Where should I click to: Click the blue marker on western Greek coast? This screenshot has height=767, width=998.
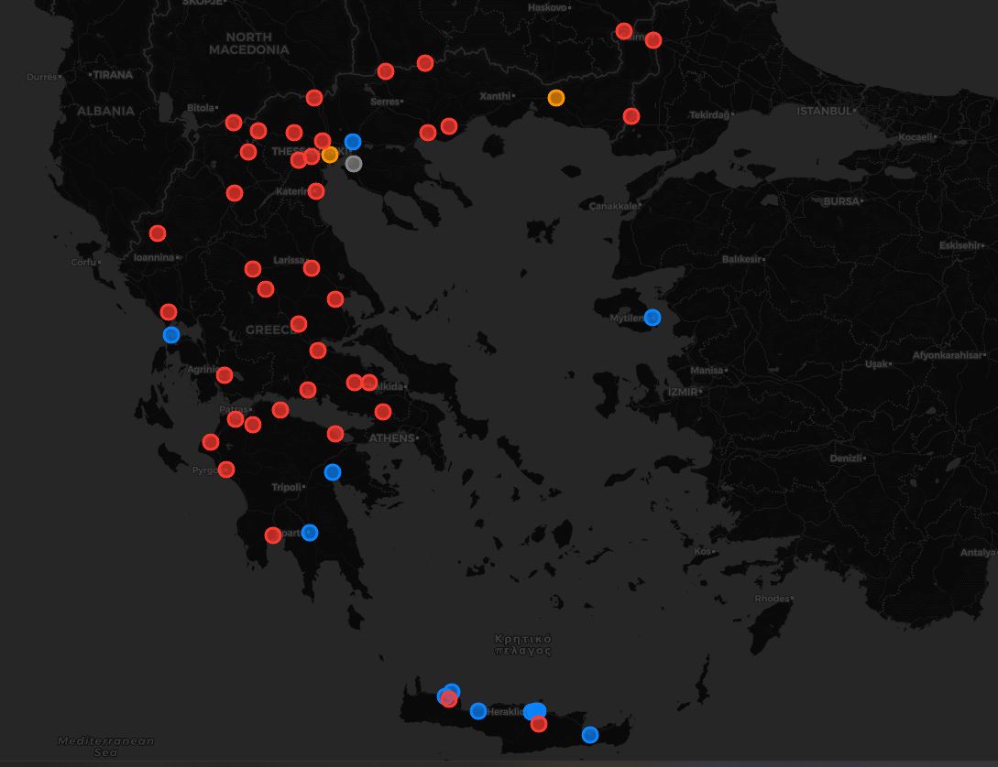pos(171,335)
